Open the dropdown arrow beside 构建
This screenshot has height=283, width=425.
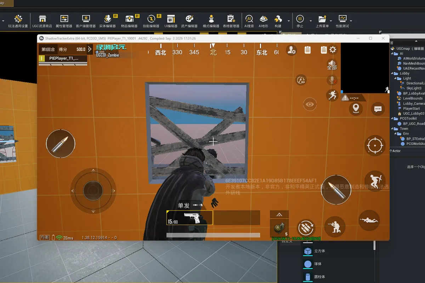289,21
